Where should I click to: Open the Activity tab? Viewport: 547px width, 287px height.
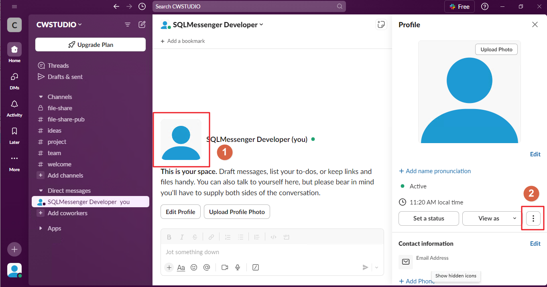point(14,107)
